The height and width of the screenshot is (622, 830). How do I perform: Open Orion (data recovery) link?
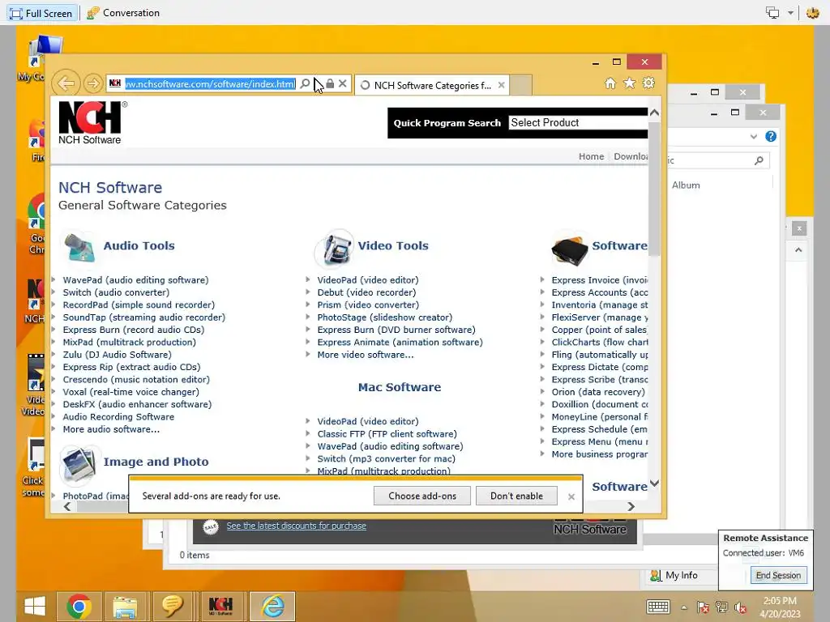598,392
